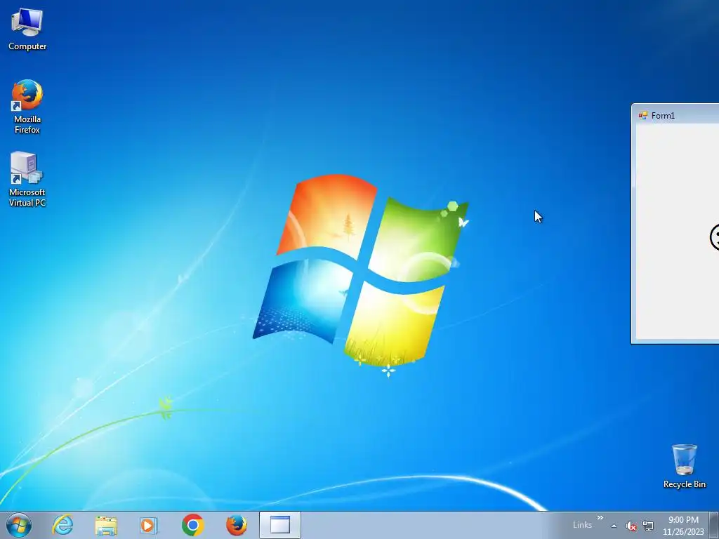The width and height of the screenshot is (719, 539).
Task: Select the Mozilla Firefox desktop shortcut
Action: (27, 107)
